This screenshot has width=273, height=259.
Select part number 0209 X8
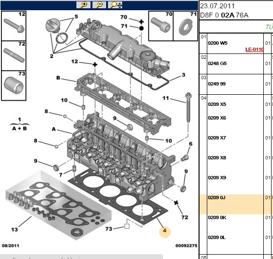217,157
